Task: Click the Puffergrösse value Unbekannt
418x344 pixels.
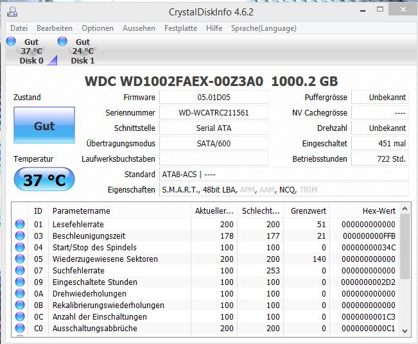Action: (380, 98)
